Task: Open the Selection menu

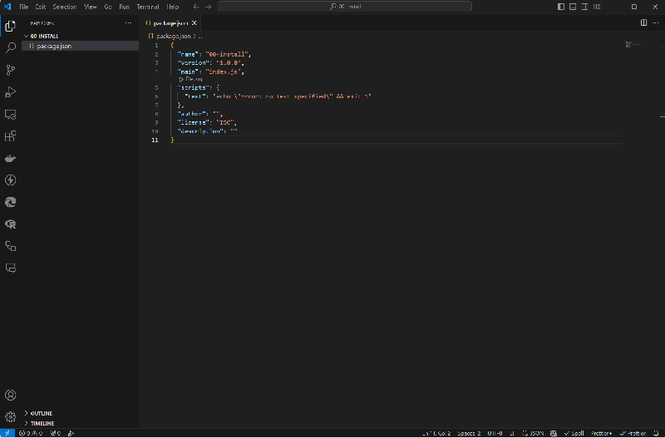Action: pos(65,7)
